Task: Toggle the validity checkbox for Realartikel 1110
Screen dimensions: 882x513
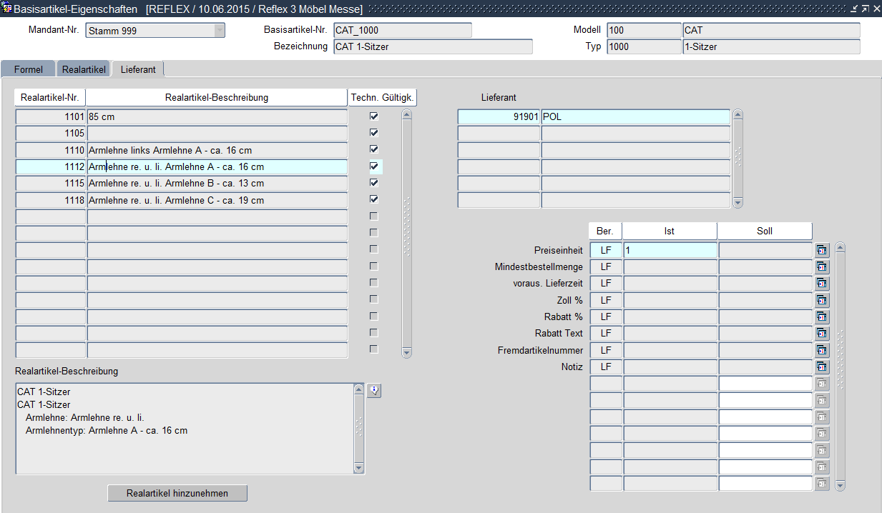Action: [x=373, y=149]
